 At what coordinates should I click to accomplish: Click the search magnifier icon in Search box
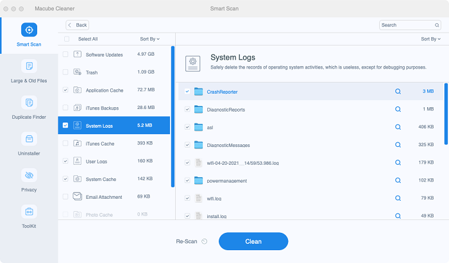pos(437,25)
